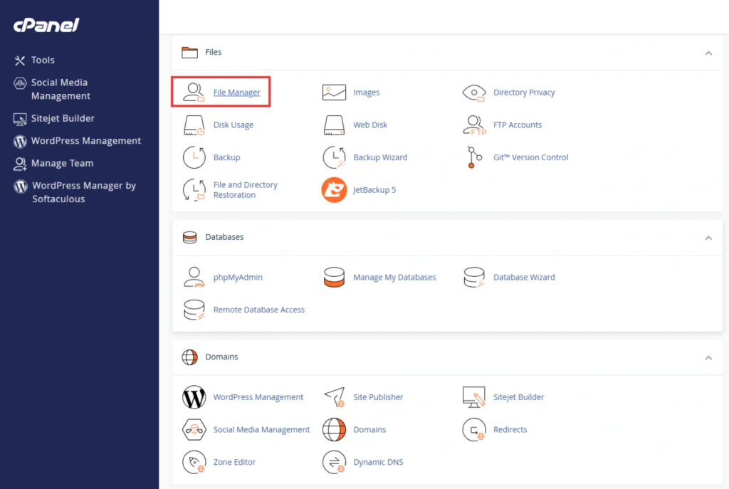This screenshot has height=489, width=729.
Task: Click the Dynamic DNS link
Action: 378,463
